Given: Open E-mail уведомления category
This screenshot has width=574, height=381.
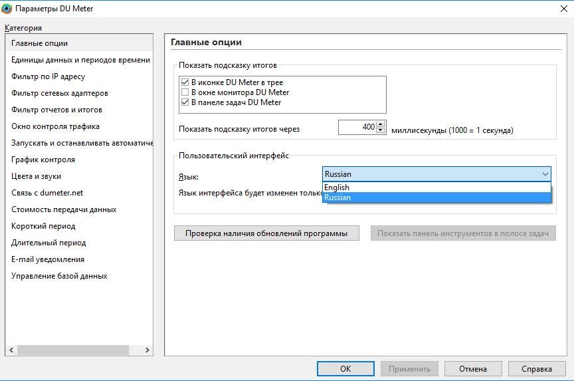Looking at the screenshot, I should pyautogui.click(x=79, y=259).
